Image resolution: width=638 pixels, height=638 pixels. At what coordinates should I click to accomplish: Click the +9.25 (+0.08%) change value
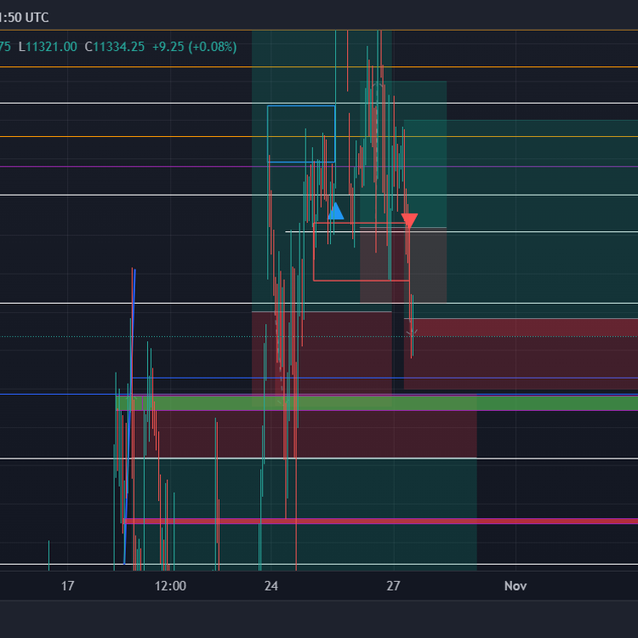pyautogui.click(x=194, y=47)
